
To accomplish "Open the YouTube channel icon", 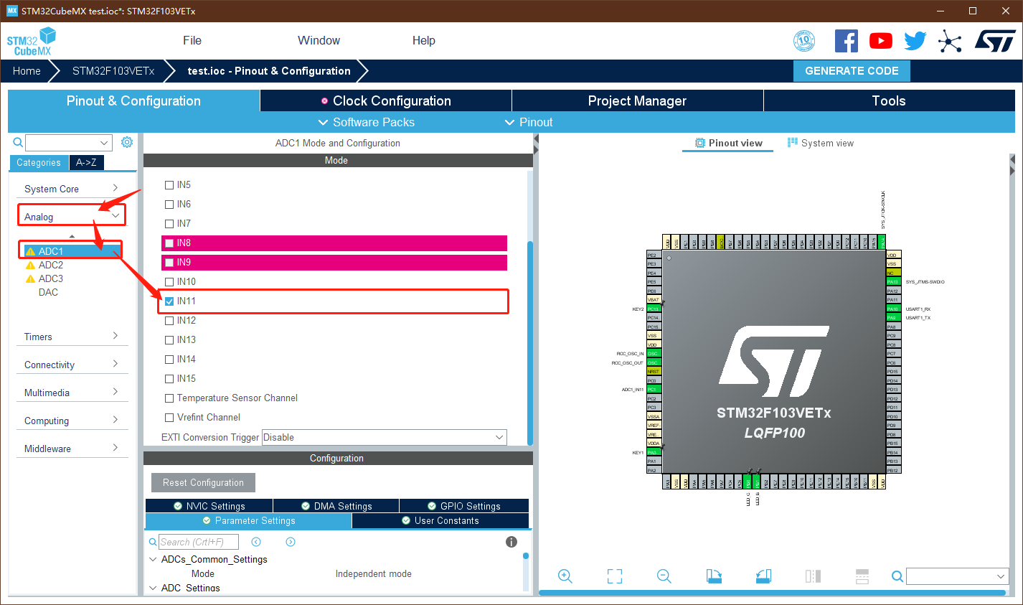I will tap(881, 41).
